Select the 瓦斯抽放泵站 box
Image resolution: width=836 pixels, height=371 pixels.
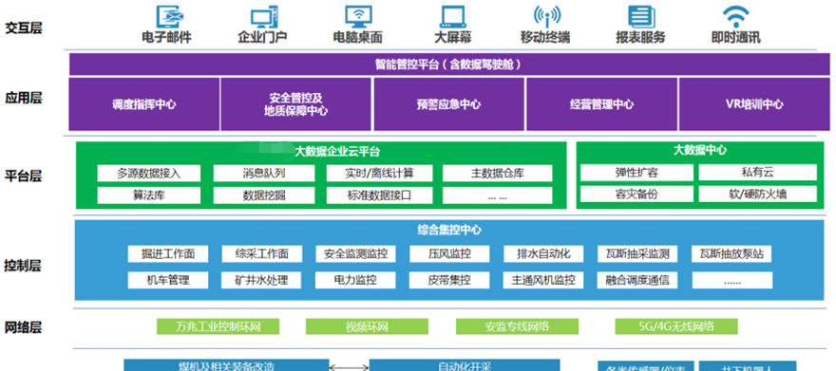coord(732,254)
